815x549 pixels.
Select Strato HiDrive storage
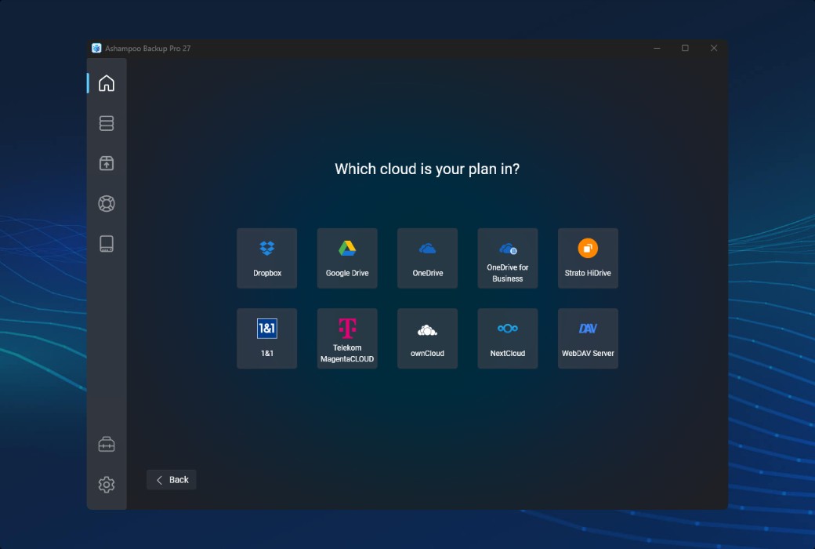[588, 258]
